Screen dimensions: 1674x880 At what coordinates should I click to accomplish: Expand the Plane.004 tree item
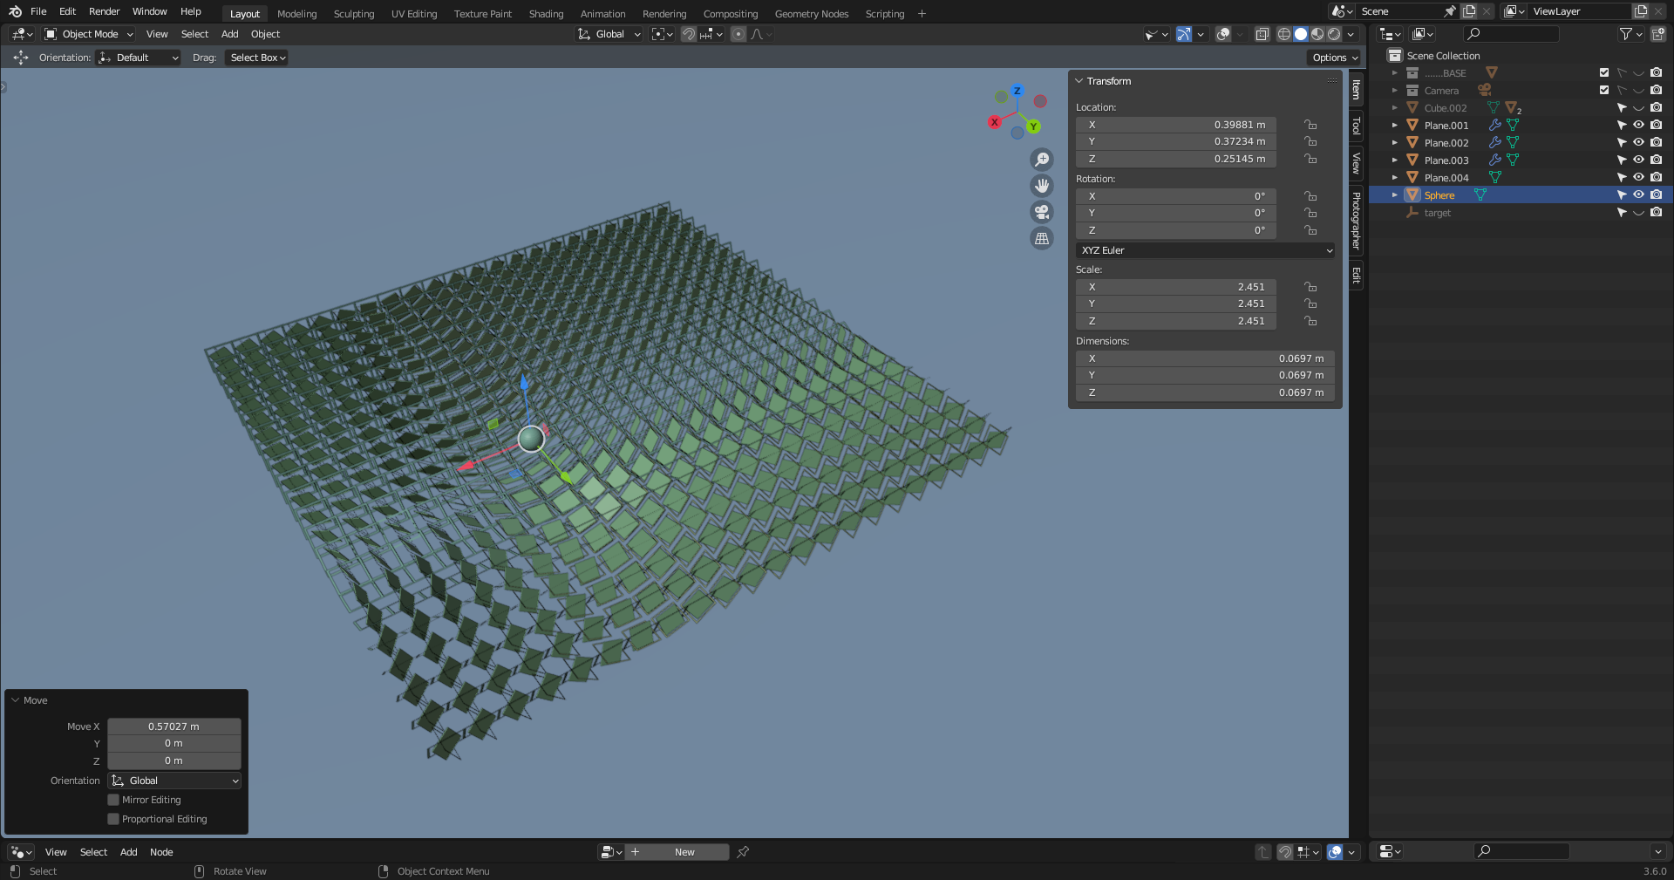pyautogui.click(x=1394, y=177)
